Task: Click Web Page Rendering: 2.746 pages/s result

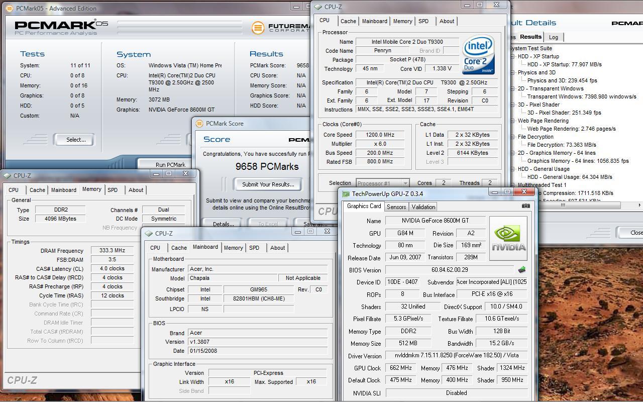Action: coord(571,129)
